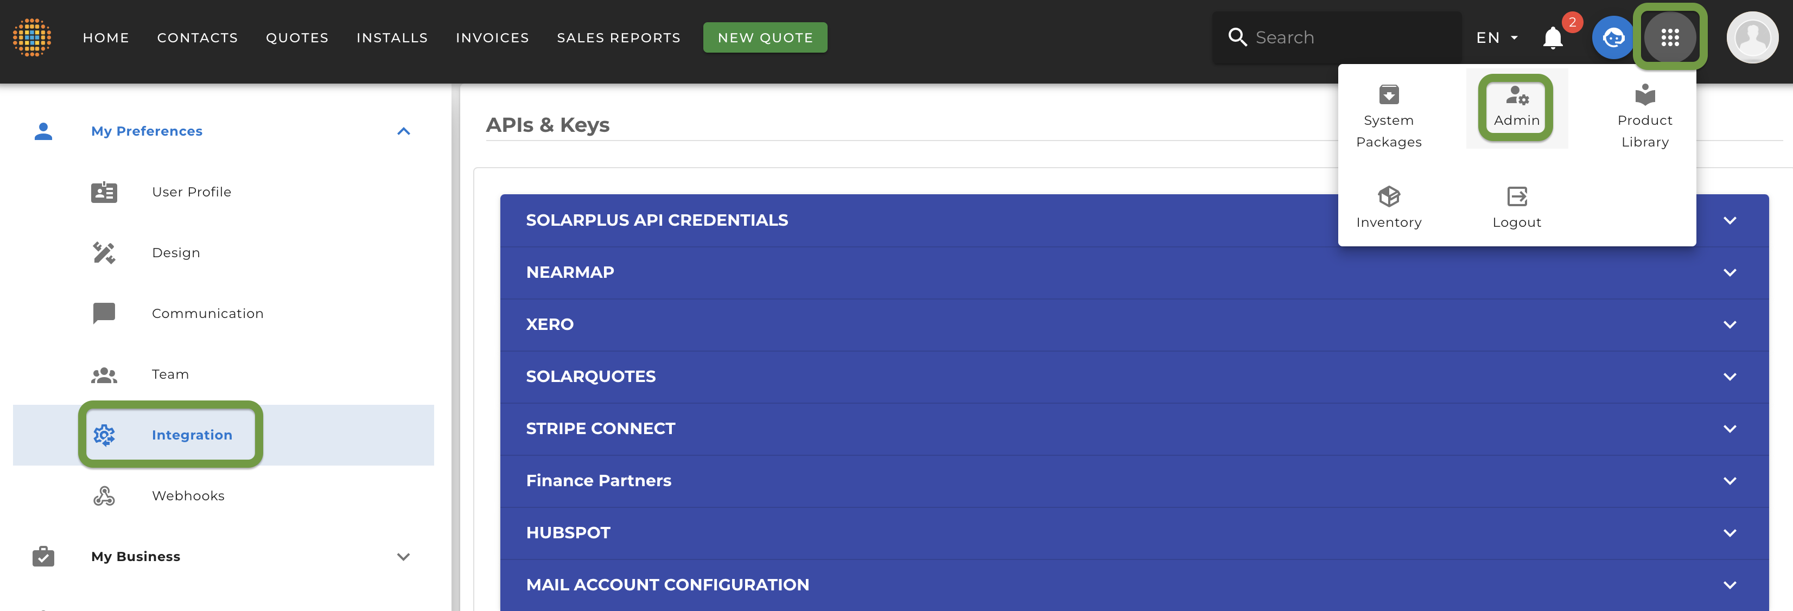Expand the Solarquotes panel chevron
Image resolution: width=1793 pixels, height=611 pixels.
point(1729,377)
